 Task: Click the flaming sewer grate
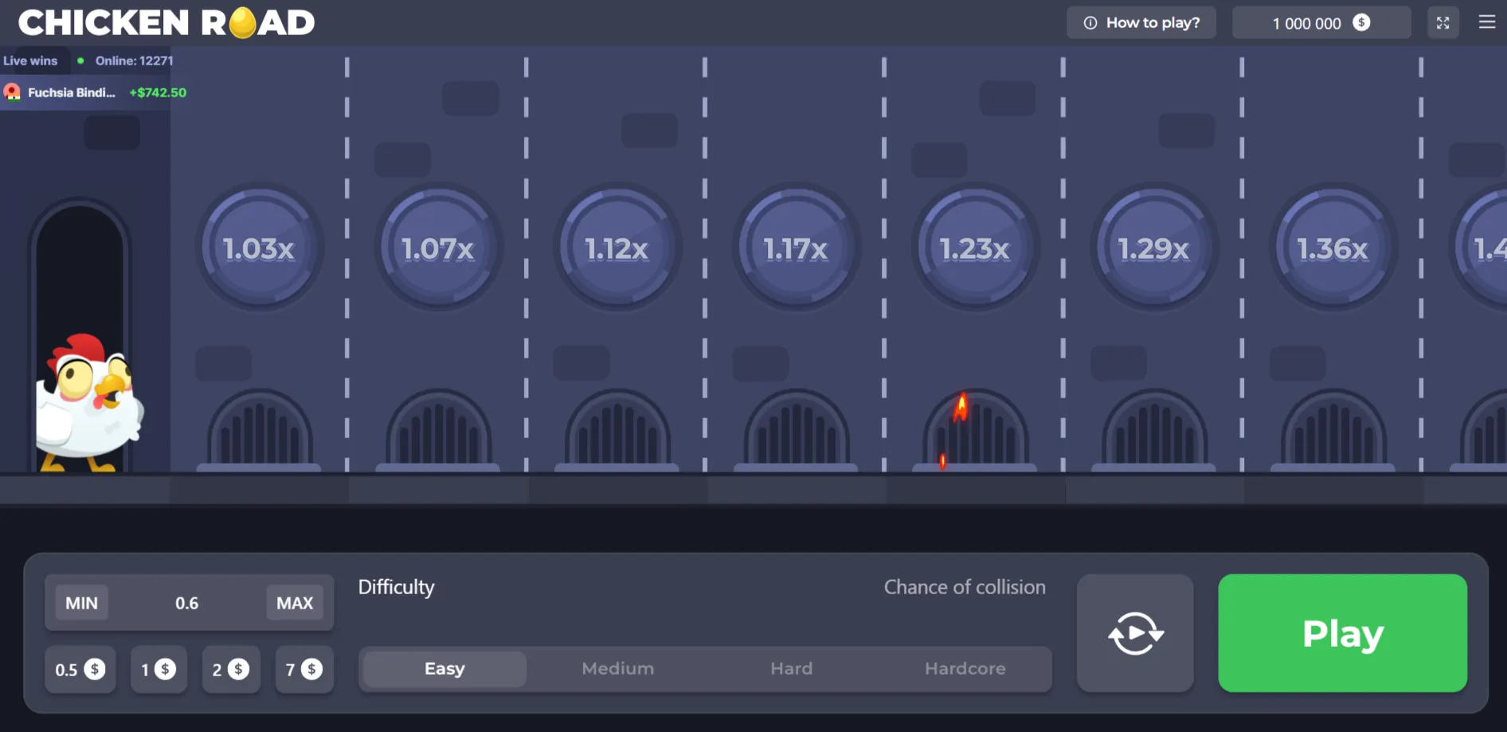pyautogui.click(x=975, y=430)
